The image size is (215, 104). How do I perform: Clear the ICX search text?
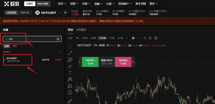coord(58,39)
